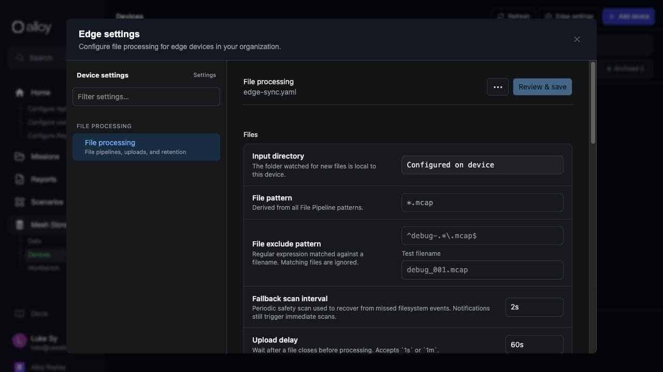Click the Home icon in background sidebar

[20, 92]
